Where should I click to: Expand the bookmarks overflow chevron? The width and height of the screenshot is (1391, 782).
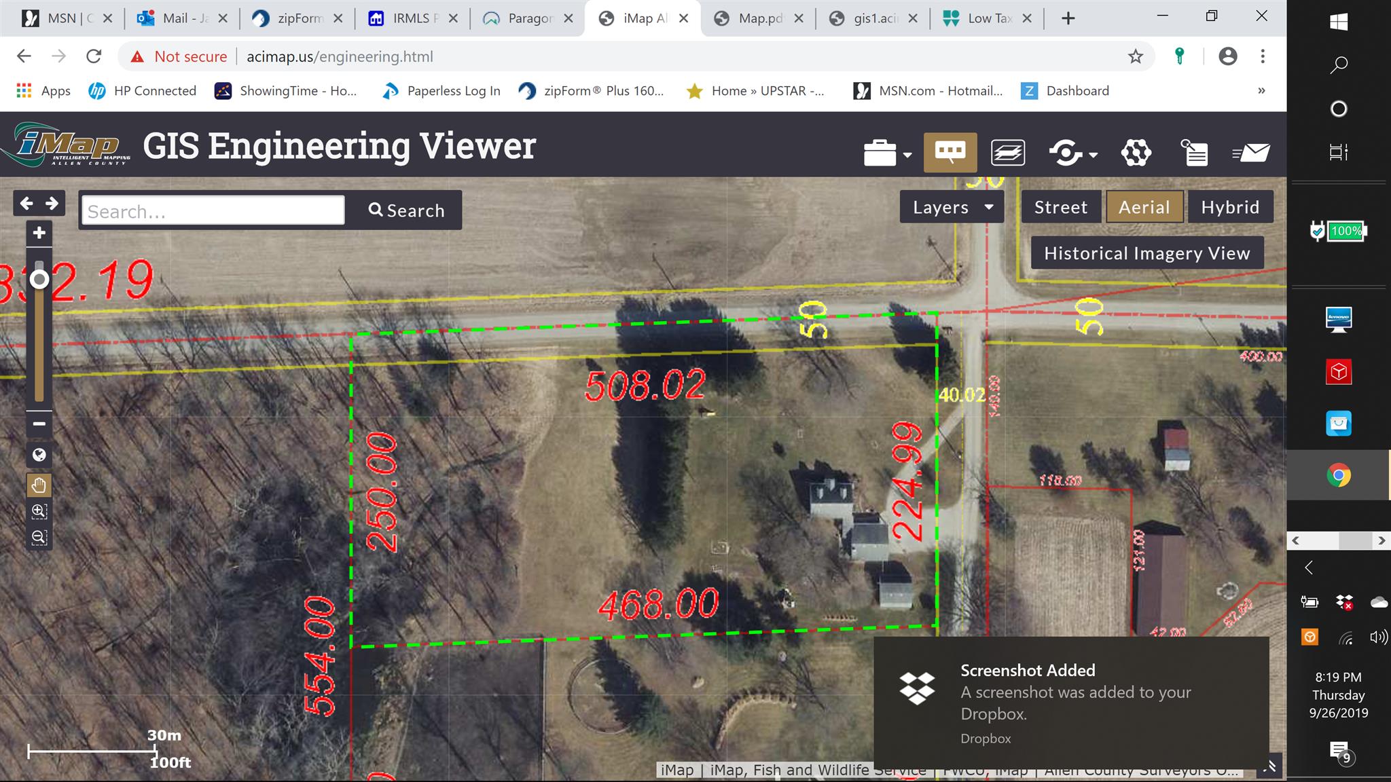click(1261, 91)
